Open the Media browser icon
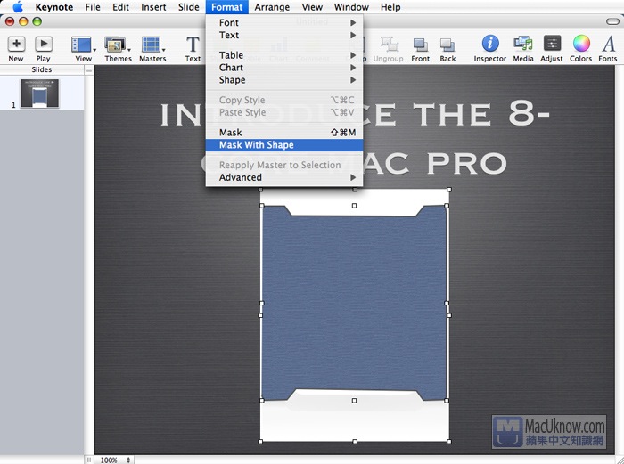Screen dimensions: 624x464 pos(523,44)
